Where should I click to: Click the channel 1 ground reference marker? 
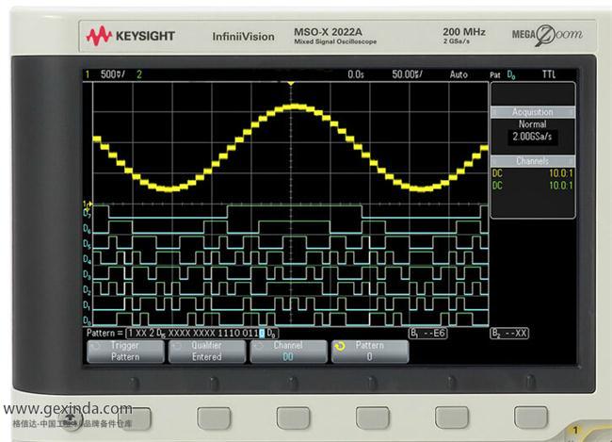pyautogui.click(x=88, y=204)
